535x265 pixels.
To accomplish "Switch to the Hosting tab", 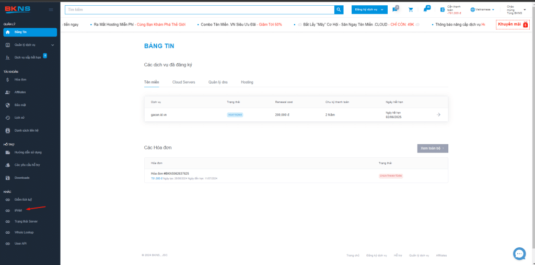I will tap(247, 82).
